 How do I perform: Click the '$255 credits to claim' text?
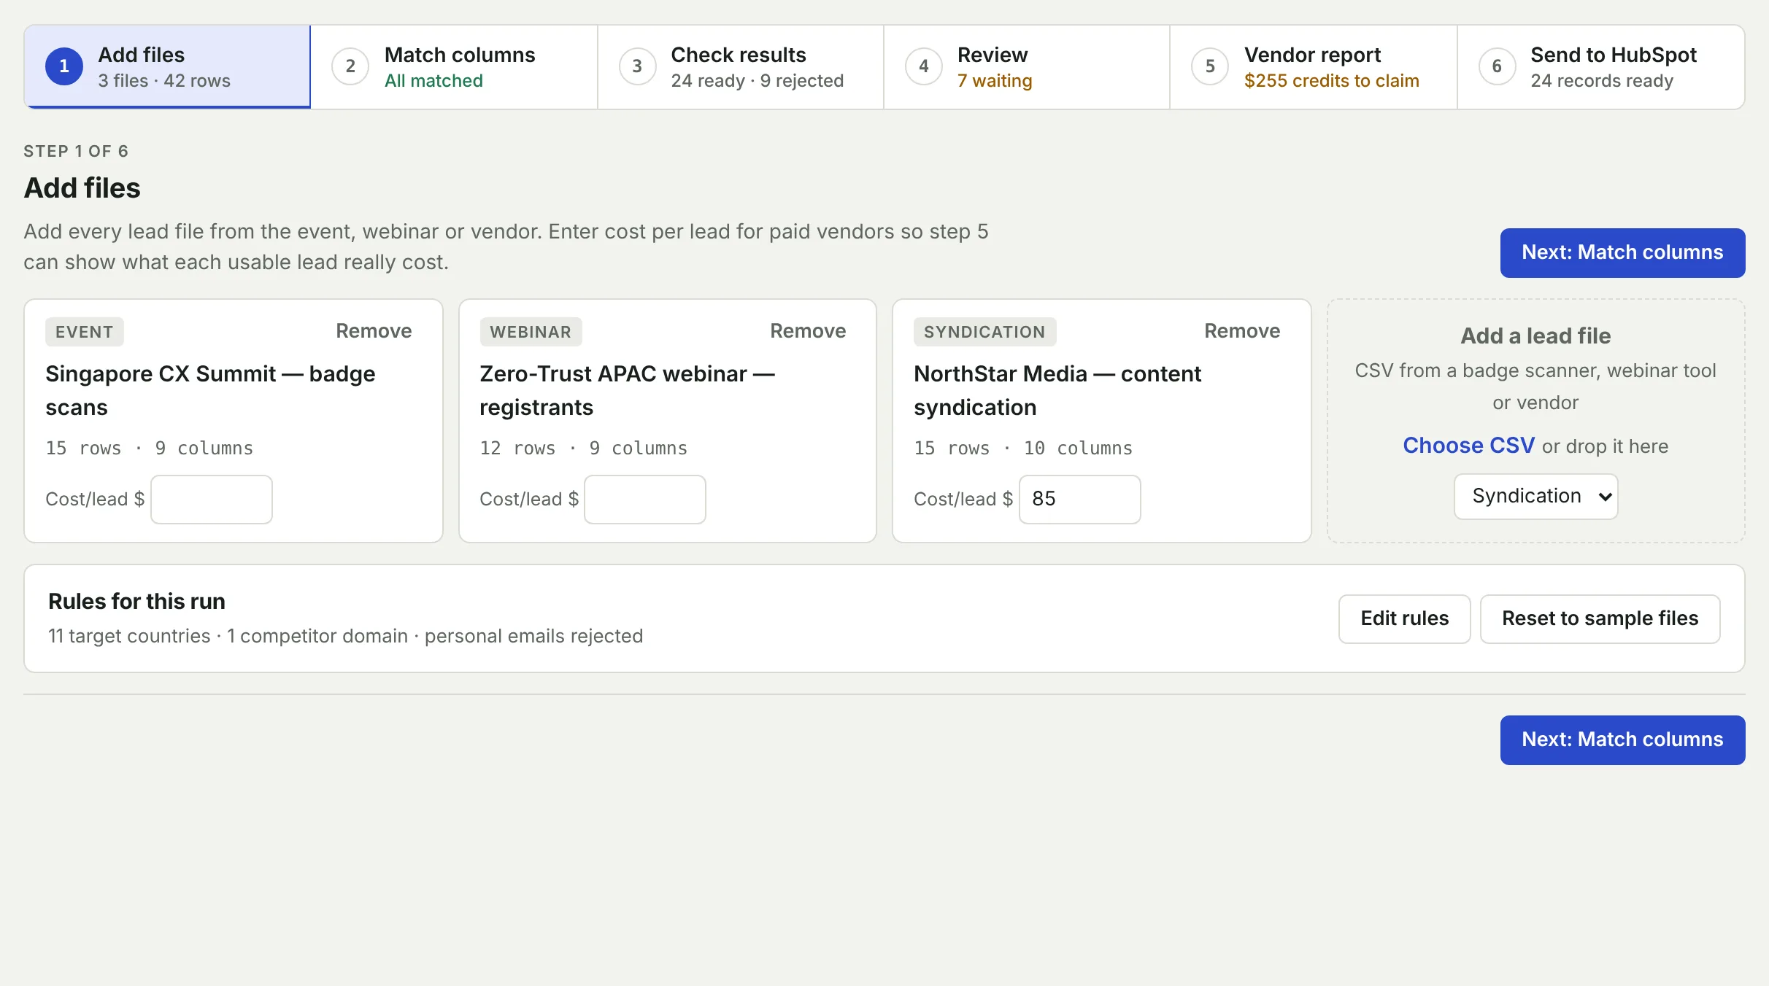click(1331, 81)
